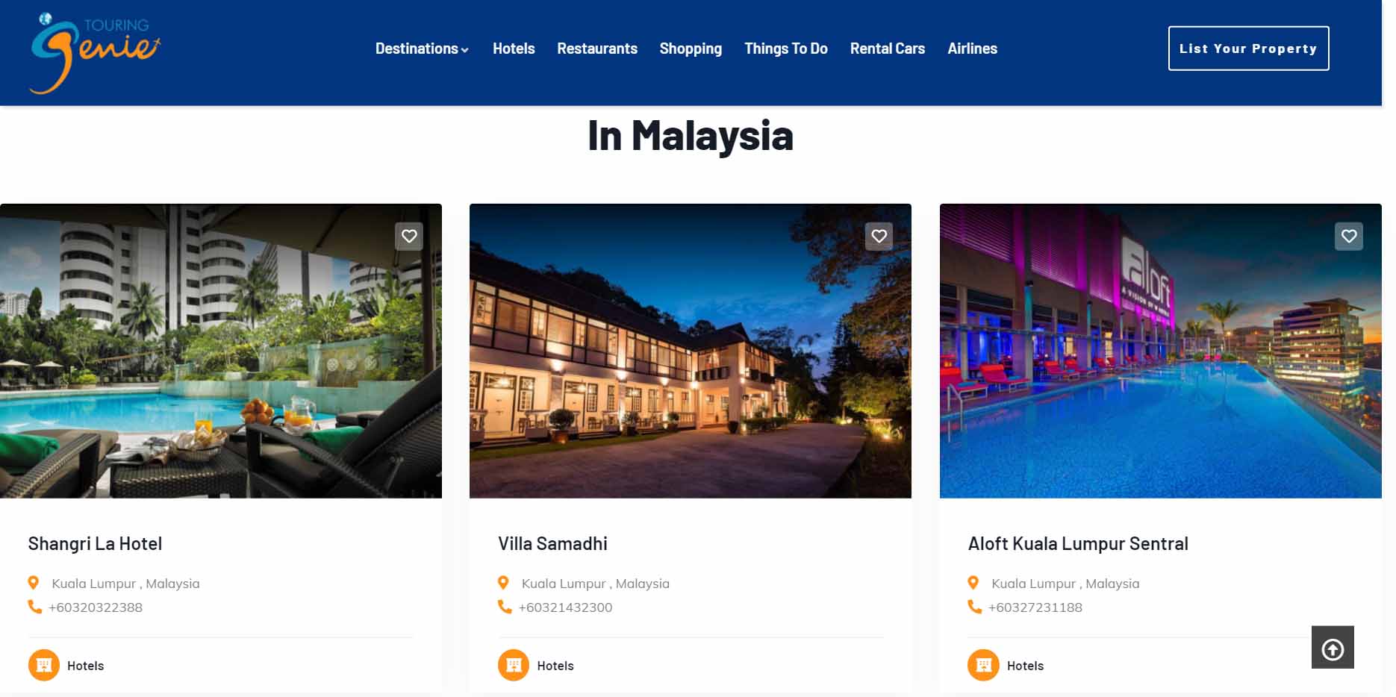The height and width of the screenshot is (697, 1396).
Task: Click Hotels category icon under Villa Samadhi
Action: click(x=514, y=665)
